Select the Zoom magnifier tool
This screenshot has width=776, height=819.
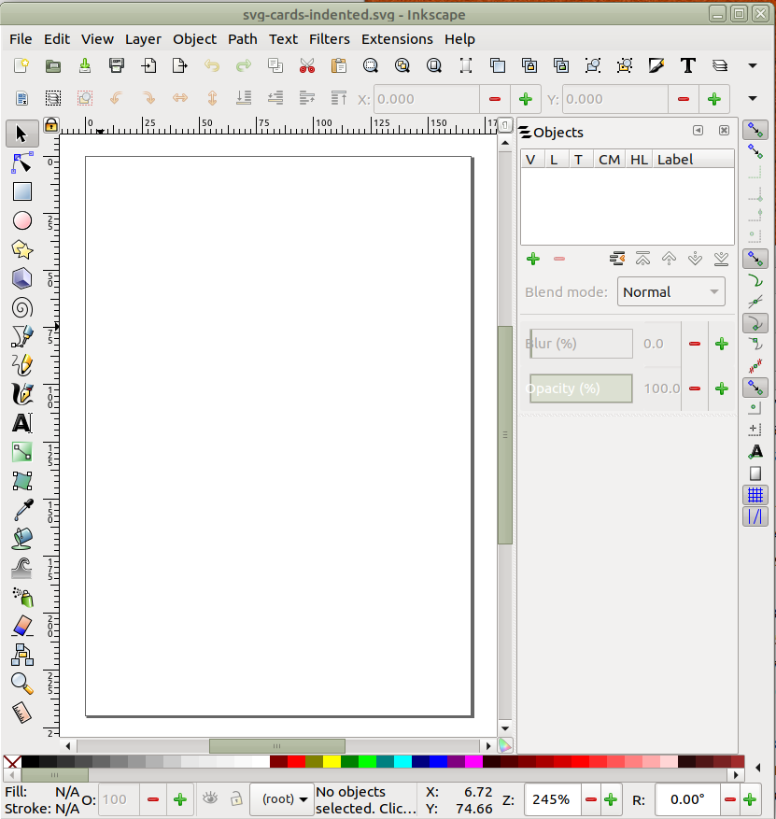(x=21, y=684)
